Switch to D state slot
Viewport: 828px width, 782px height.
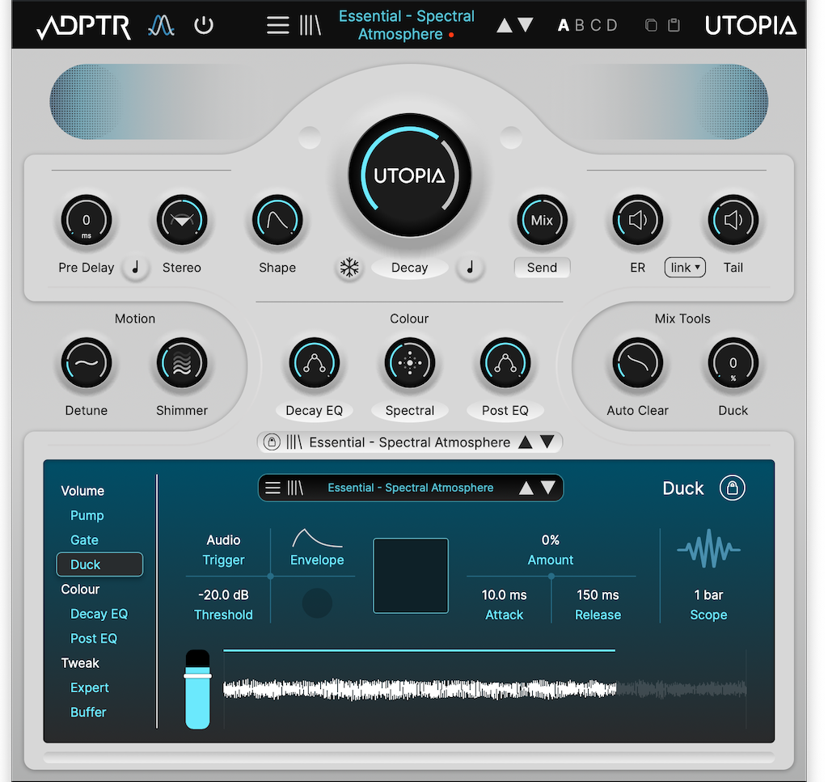click(x=611, y=25)
